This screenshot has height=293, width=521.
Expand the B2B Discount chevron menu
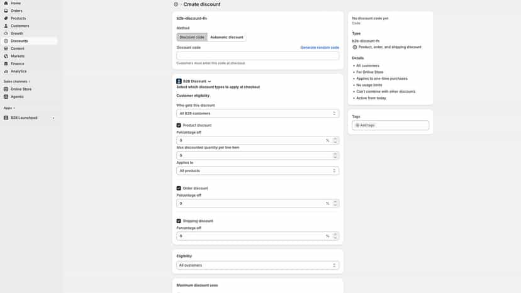[x=210, y=81]
